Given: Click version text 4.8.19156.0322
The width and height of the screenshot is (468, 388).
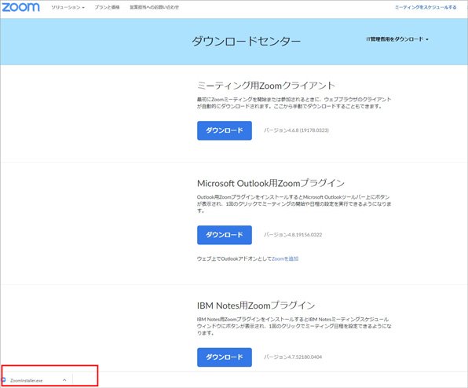Looking at the screenshot, I should (293, 235).
